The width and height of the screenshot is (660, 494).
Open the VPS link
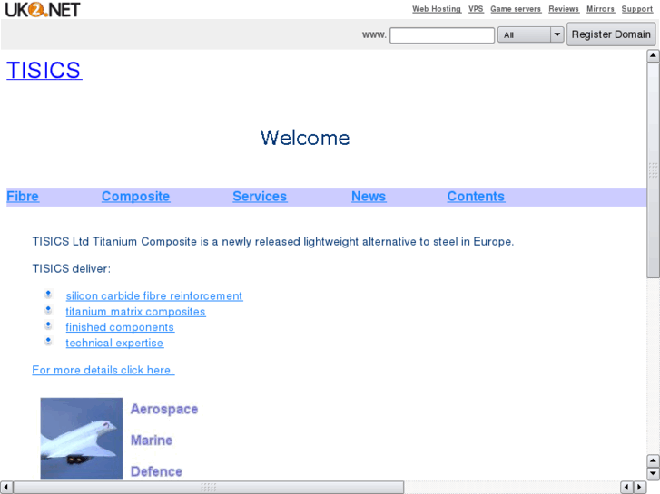(x=476, y=9)
